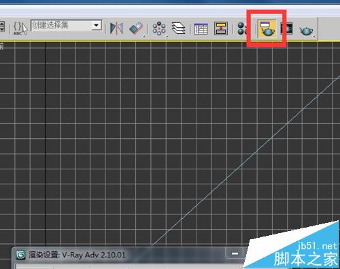Select the Align tool

(137, 29)
